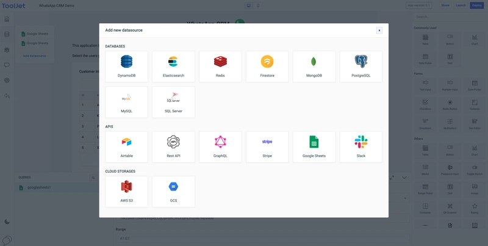Viewport: 488px width, 246px height.
Task: Choose AWS S3 cloud storage
Action: click(x=127, y=192)
